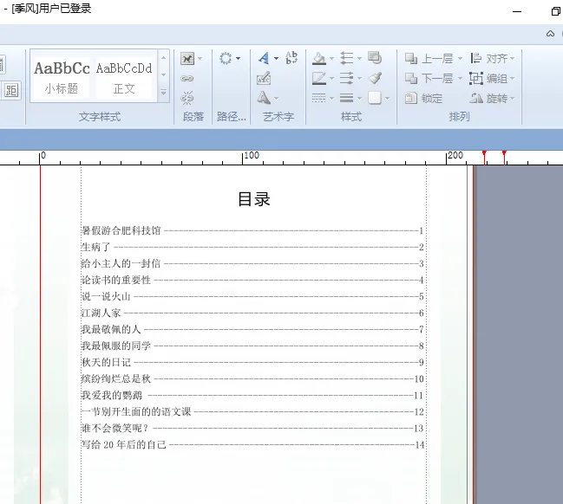Select the format painter brush icon
This screenshot has height=504, width=563.
375,79
